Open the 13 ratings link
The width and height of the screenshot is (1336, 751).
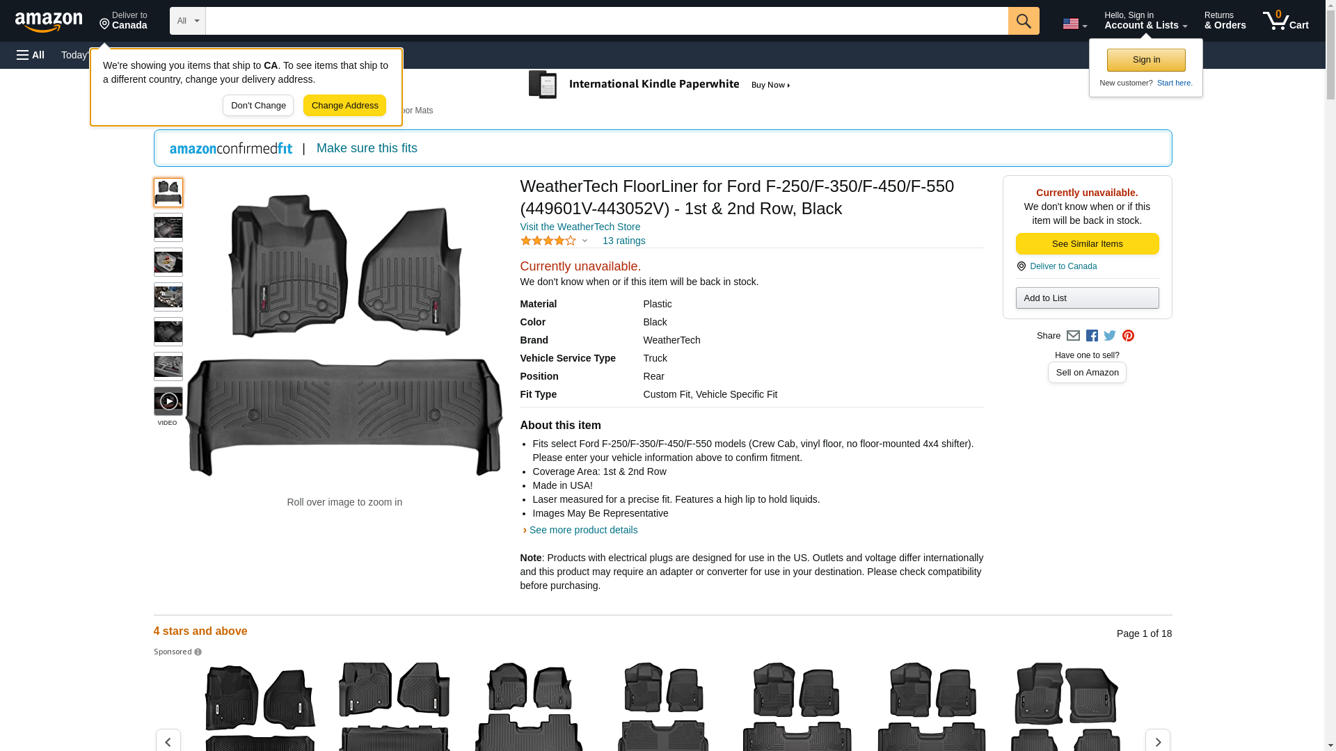623,241
